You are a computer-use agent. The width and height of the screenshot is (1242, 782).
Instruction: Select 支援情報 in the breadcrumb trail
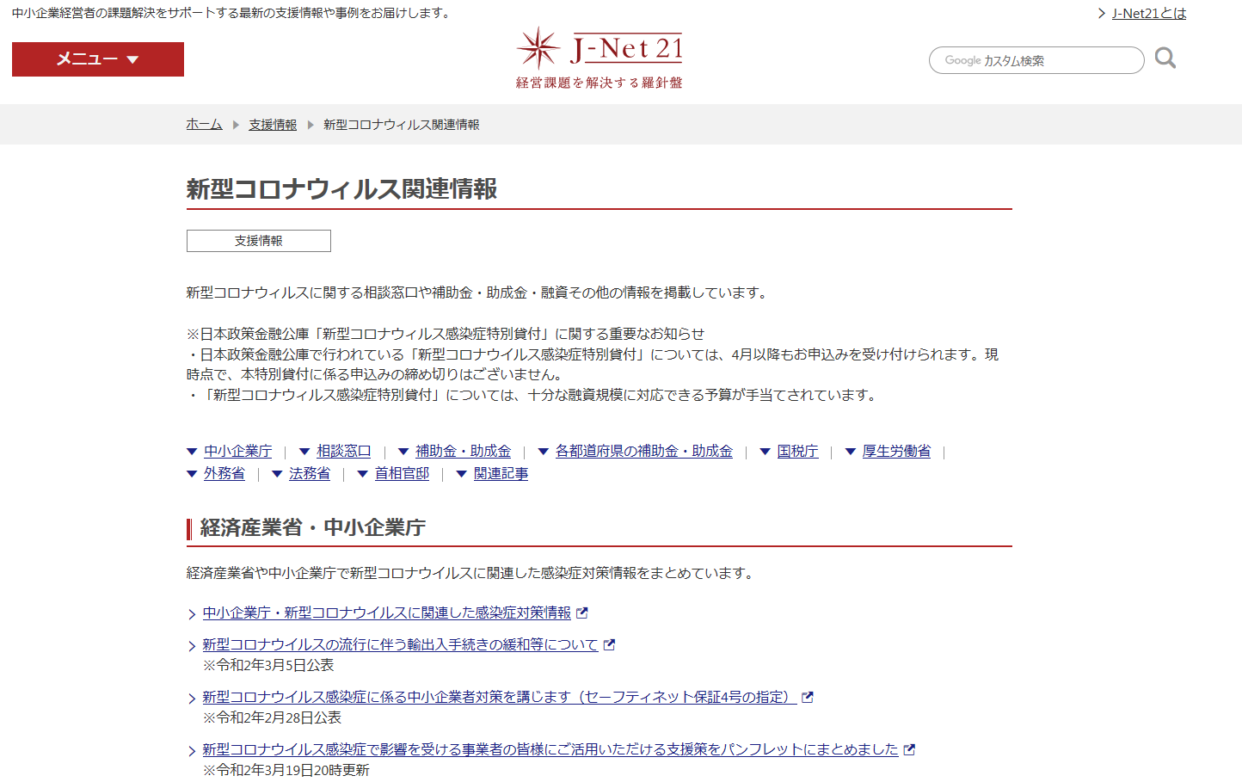tap(273, 125)
